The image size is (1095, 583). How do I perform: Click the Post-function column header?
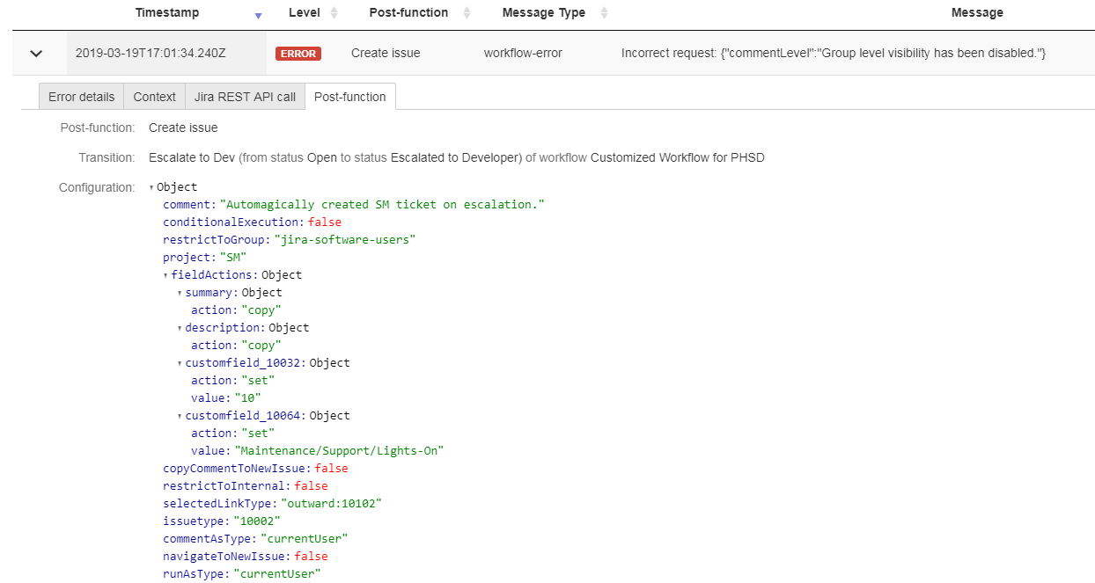pyautogui.click(x=408, y=13)
